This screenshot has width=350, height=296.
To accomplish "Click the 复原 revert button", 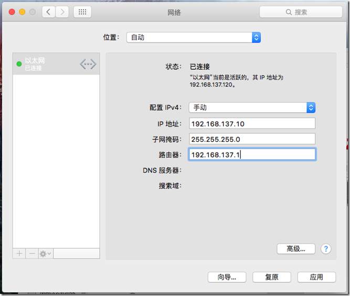I will pyautogui.click(x=271, y=277).
